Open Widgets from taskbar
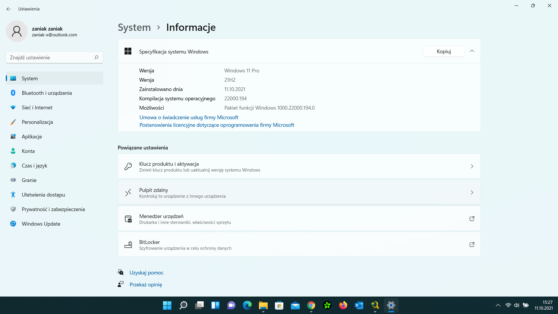This screenshot has width=558, height=314. coord(215,305)
